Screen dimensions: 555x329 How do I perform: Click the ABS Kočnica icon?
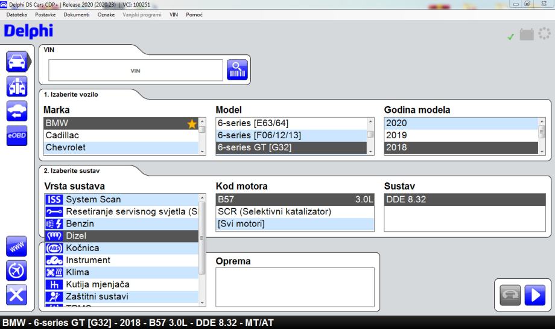tap(54, 248)
